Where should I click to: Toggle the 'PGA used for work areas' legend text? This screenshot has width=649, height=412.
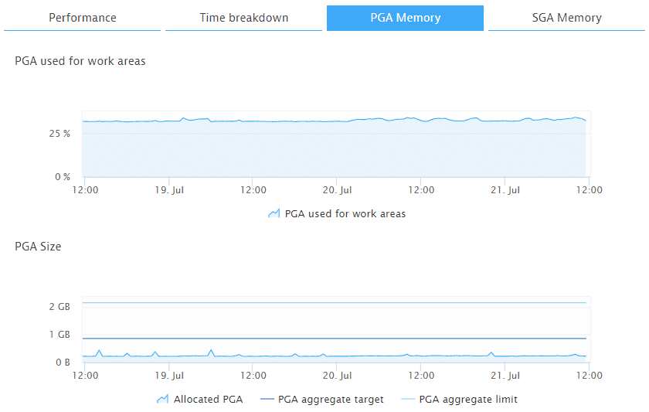point(345,214)
